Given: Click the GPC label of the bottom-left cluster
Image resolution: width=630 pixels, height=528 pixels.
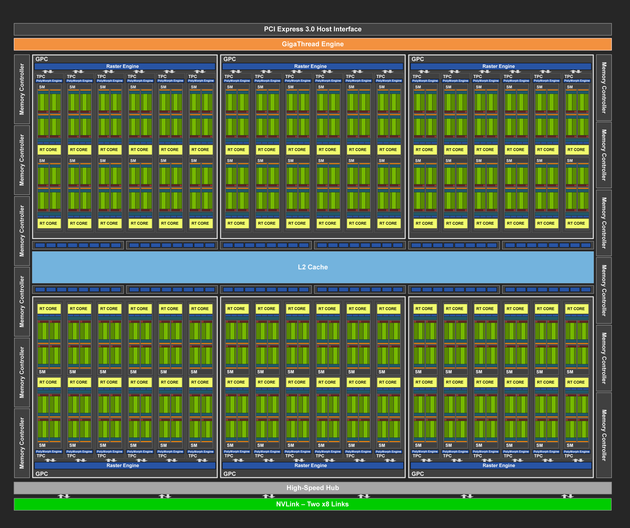Looking at the screenshot, I should 42,474.
